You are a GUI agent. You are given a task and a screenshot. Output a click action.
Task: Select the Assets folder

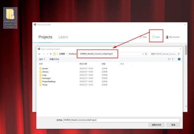point(45,68)
